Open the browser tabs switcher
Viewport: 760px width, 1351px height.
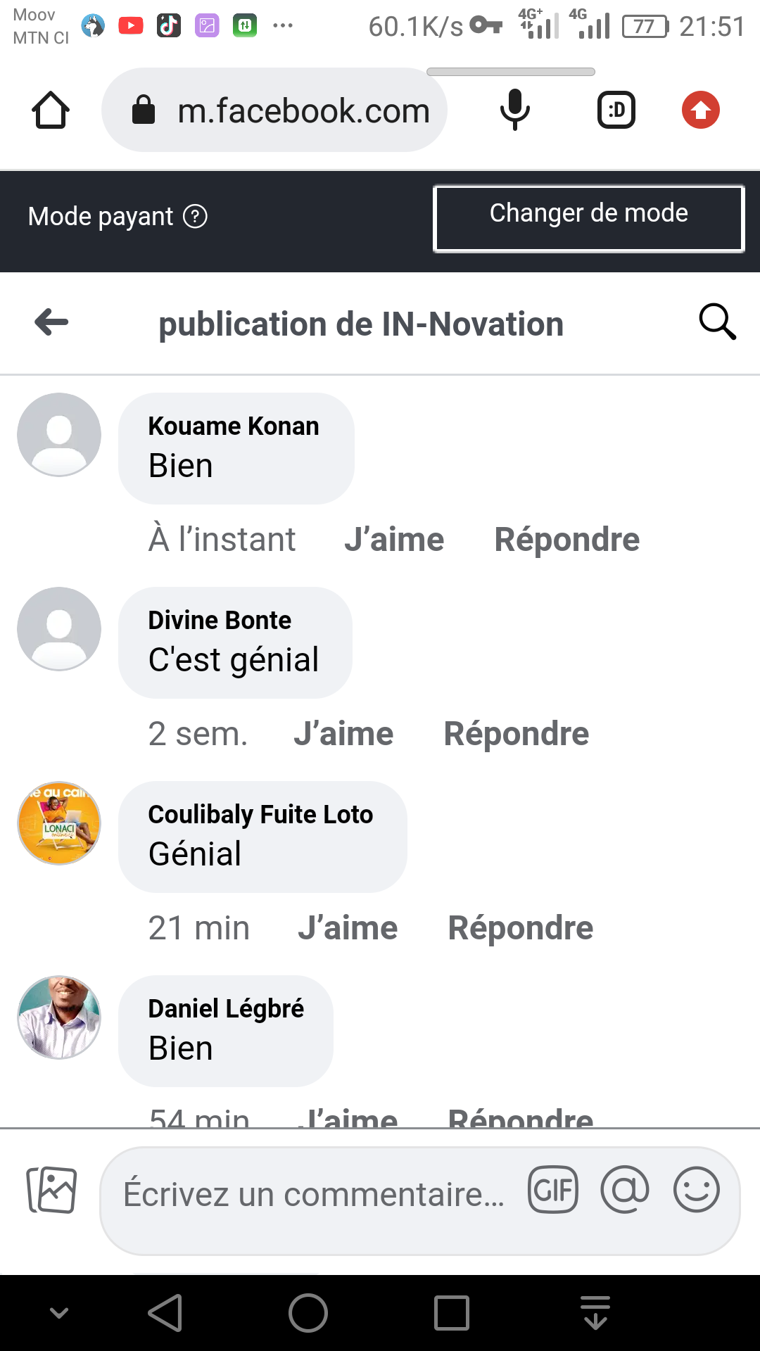[x=616, y=110]
